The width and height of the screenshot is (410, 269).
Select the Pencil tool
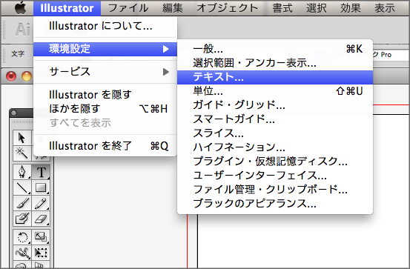(41, 203)
